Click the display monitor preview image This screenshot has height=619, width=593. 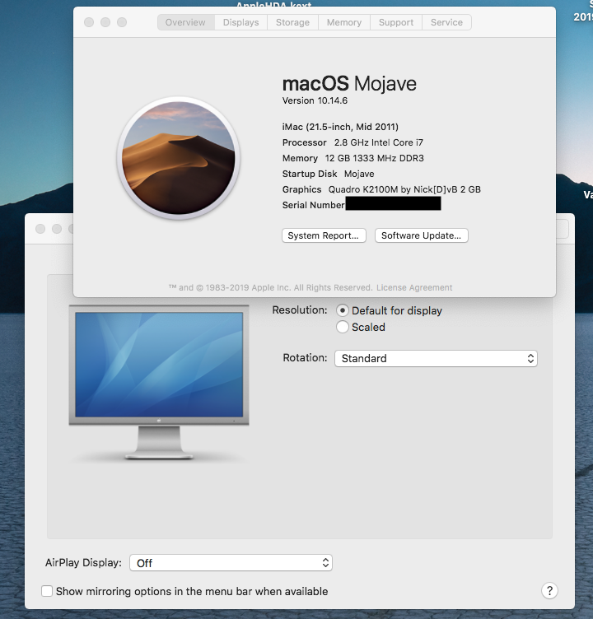(x=159, y=382)
